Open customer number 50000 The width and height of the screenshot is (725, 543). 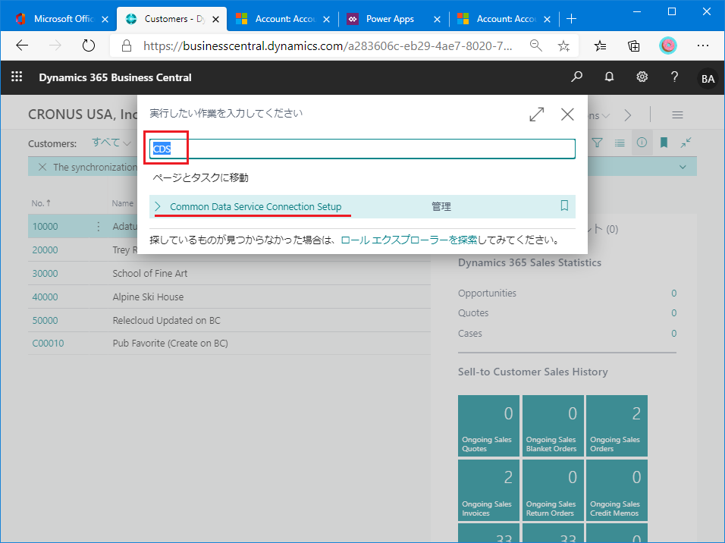pos(45,320)
